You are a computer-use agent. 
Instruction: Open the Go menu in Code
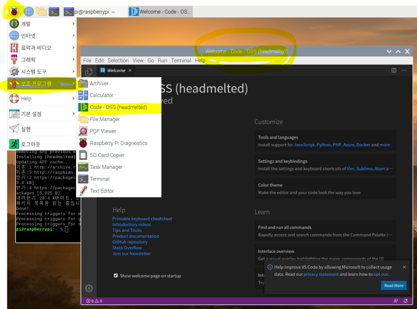click(x=150, y=60)
